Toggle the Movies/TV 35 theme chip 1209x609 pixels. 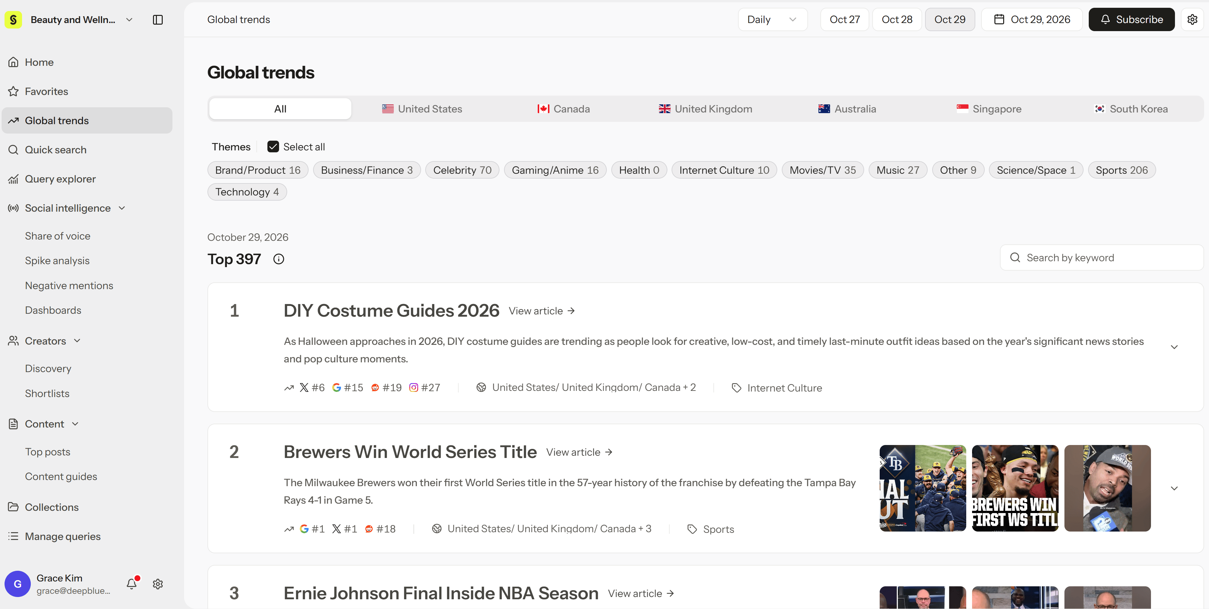point(822,170)
